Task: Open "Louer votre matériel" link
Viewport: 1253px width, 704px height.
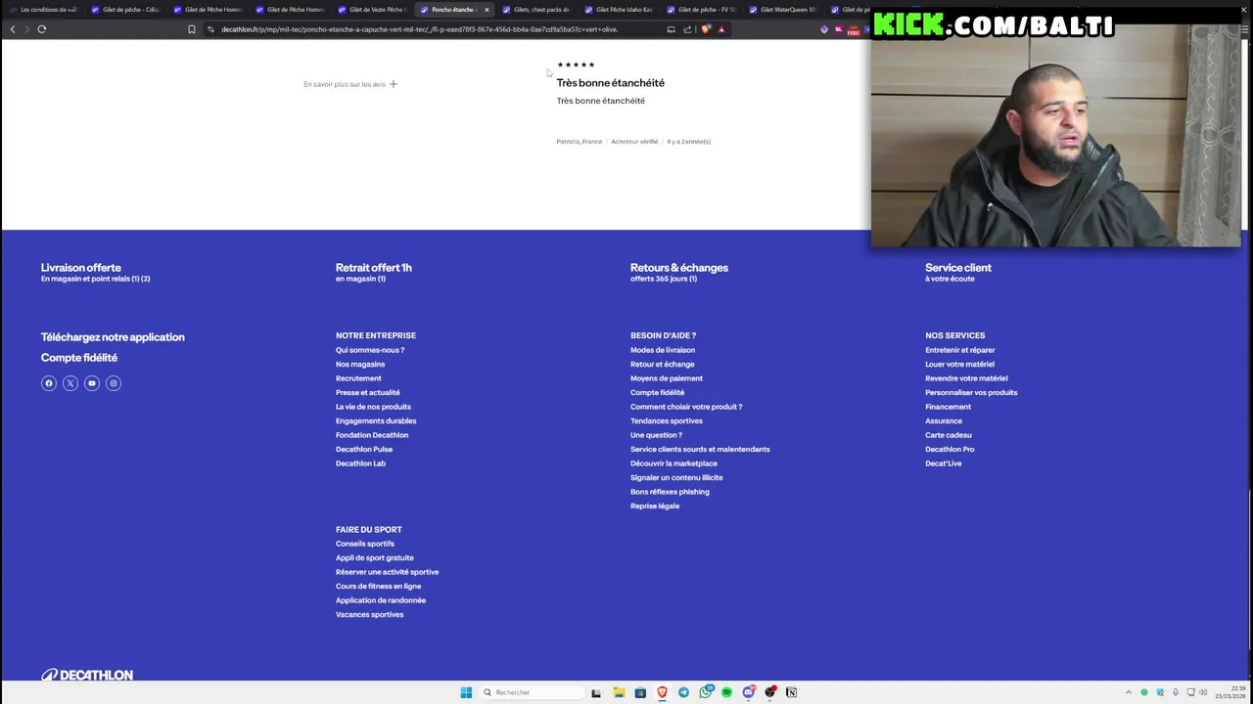Action: tap(959, 364)
